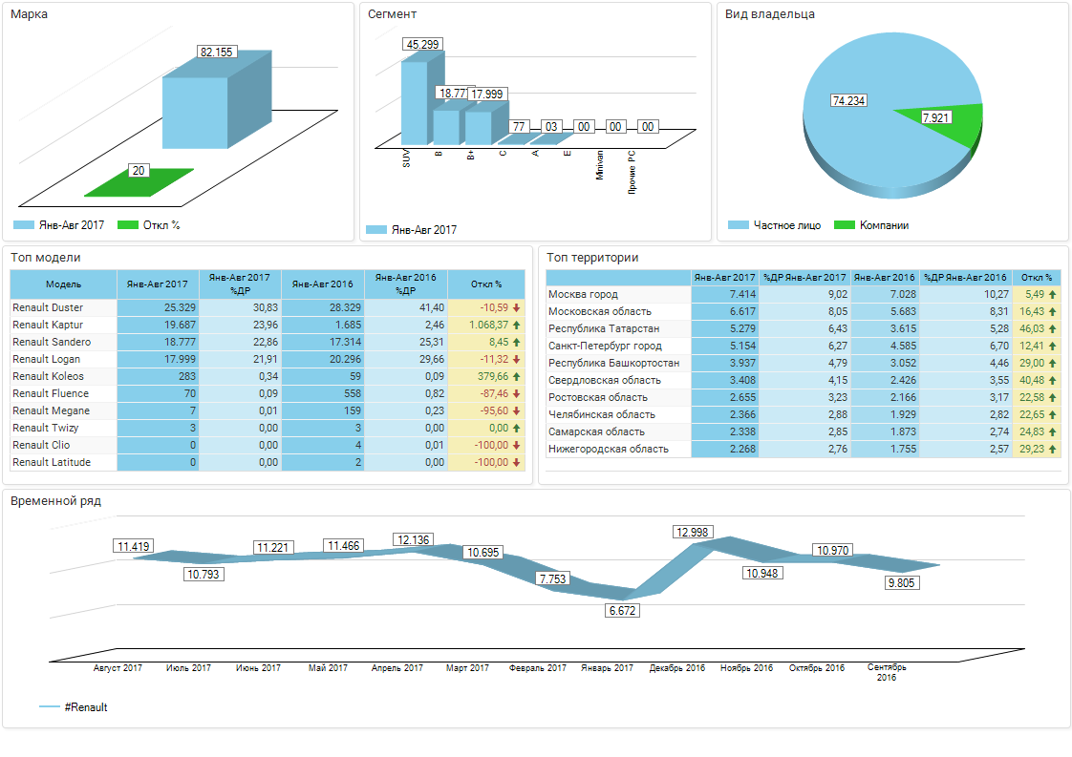Click the down arrow in Renault Duster row

click(x=517, y=307)
